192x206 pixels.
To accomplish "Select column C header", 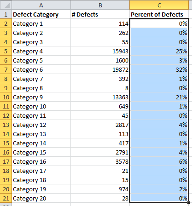I will point(159,6).
